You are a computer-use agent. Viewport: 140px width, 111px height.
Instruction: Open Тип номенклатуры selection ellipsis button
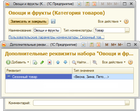click(127, 30)
